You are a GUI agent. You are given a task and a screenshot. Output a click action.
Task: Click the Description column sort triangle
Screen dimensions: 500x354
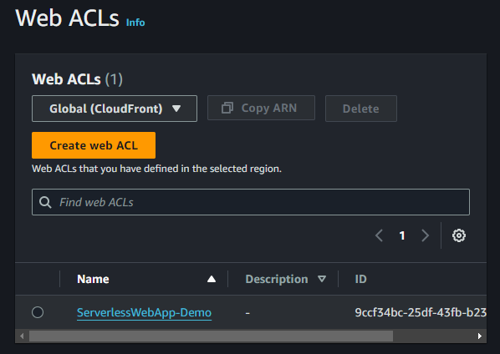pyautogui.click(x=322, y=279)
